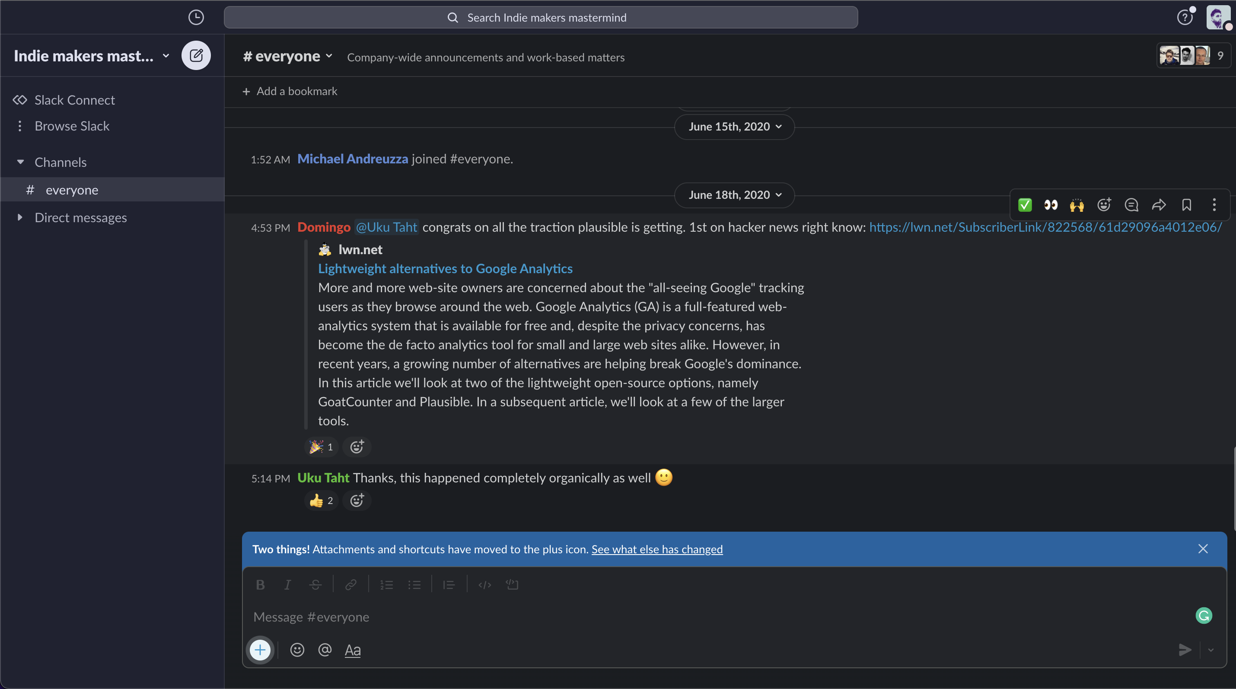Viewport: 1236px width, 689px height.
Task: Open the Lightweight alternatives to Google Analytics link
Action: (445, 269)
